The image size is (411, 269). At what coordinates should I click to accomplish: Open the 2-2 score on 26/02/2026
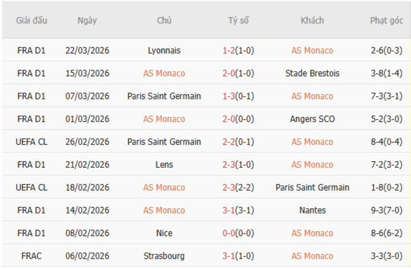click(229, 142)
